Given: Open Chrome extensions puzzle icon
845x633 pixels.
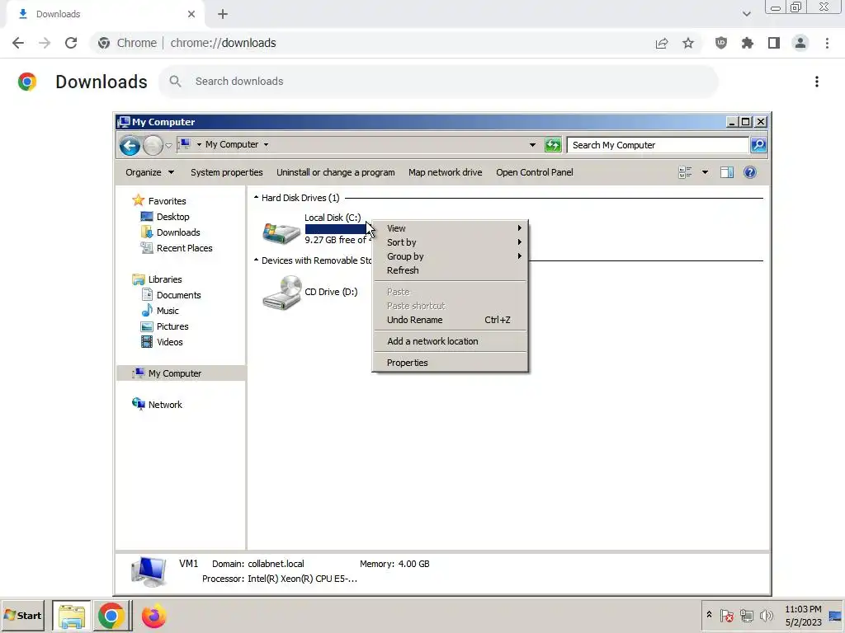Looking at the screenshot, I should [x=748, y=43].
